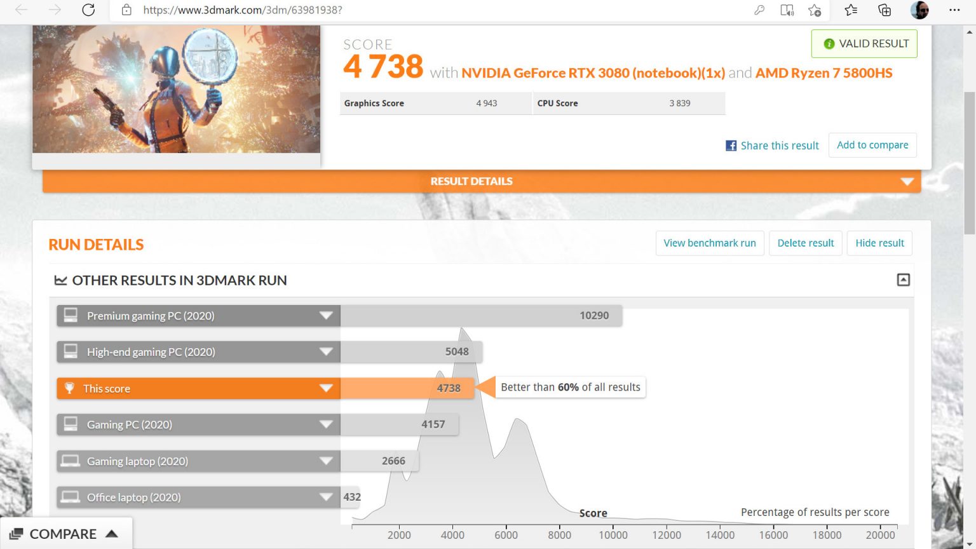976x549 pixels.
Task: Open immersive reader icon
Action: click(x=787, y=10)
